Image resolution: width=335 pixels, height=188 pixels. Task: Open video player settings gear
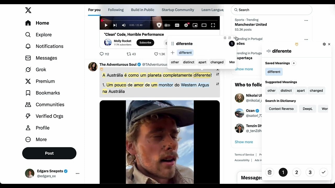[186, 25]
